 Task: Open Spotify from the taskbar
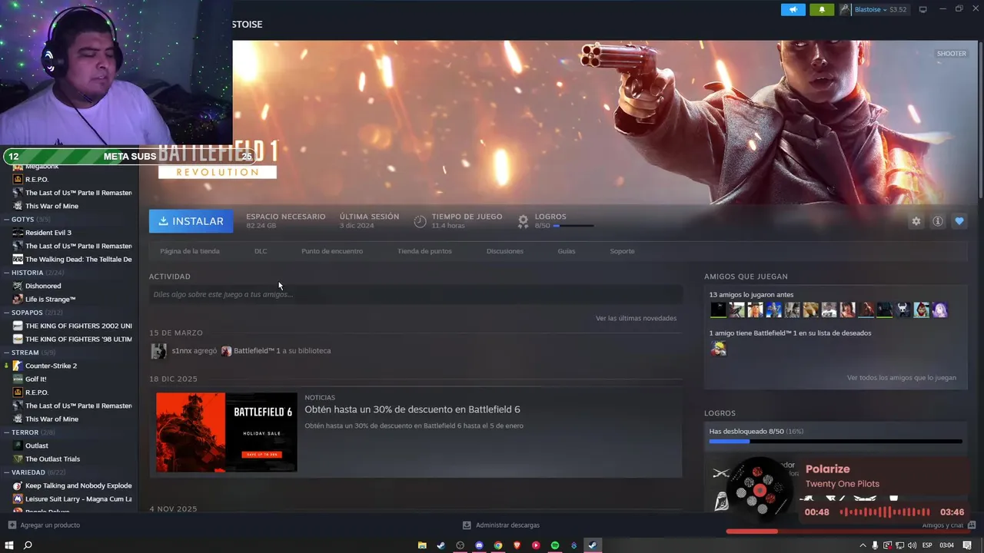point(555,545)
